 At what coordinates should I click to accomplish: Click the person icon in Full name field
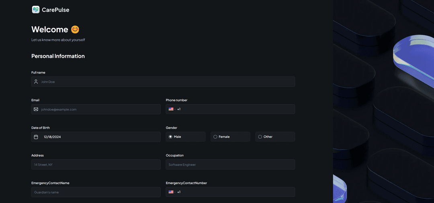tap(36, 82)
